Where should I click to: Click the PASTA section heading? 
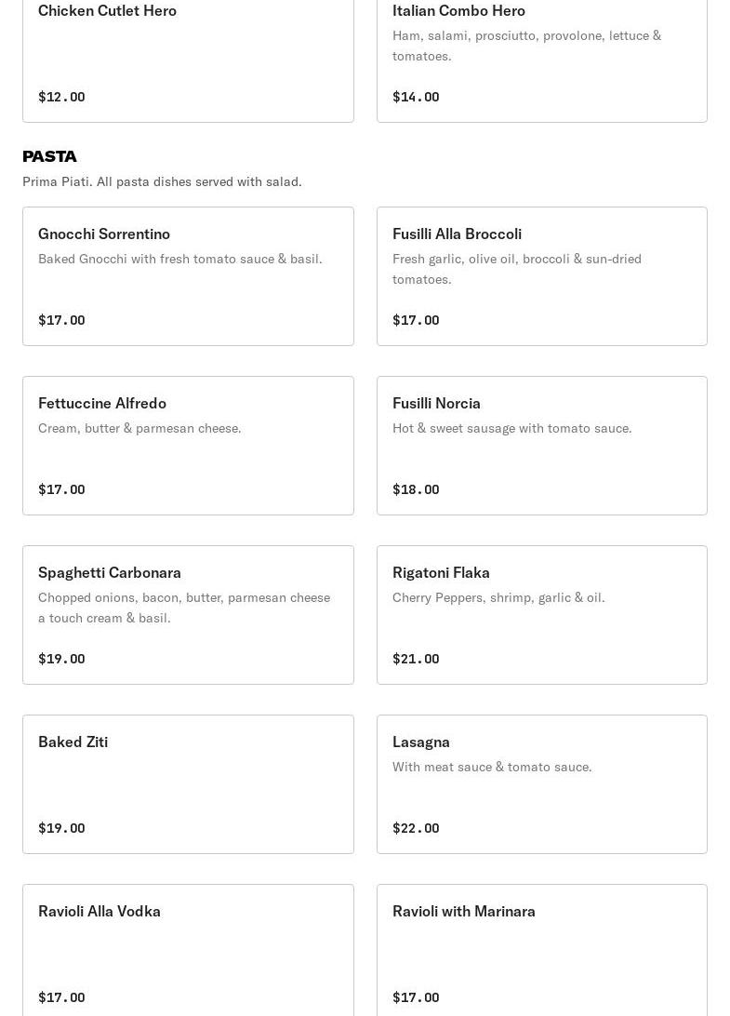coord(49,156)
